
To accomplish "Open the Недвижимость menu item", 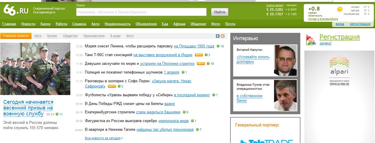I will point(118,24).
